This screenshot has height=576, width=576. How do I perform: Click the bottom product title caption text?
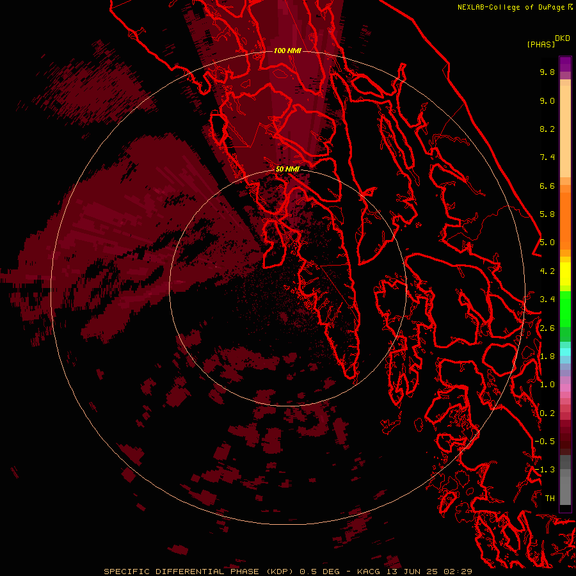click(x=287, y=572)
